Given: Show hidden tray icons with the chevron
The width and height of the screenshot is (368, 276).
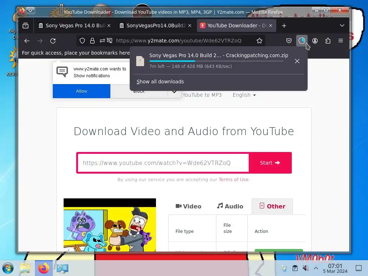Looking at the screenshot, I should pyautogui.click(x=316, y=268).
